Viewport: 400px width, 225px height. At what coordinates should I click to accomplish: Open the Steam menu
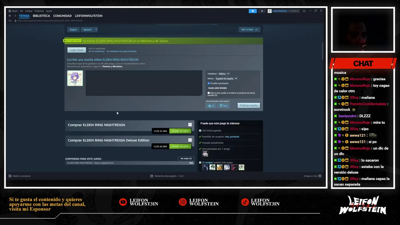click(x=15, y=11)
